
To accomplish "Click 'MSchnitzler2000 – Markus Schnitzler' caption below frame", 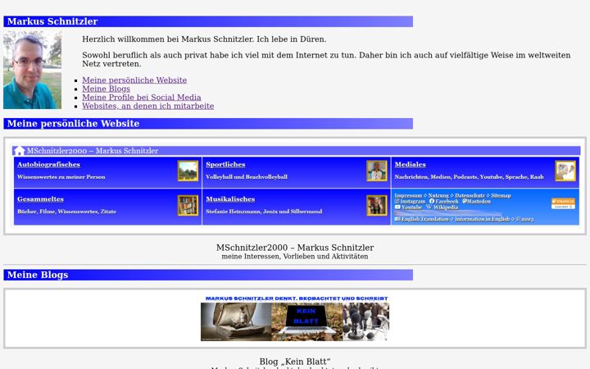I will 295,248.
